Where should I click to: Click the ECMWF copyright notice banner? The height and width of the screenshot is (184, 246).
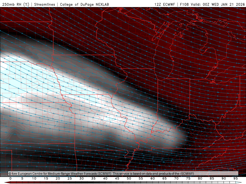[x=123, y=173]
